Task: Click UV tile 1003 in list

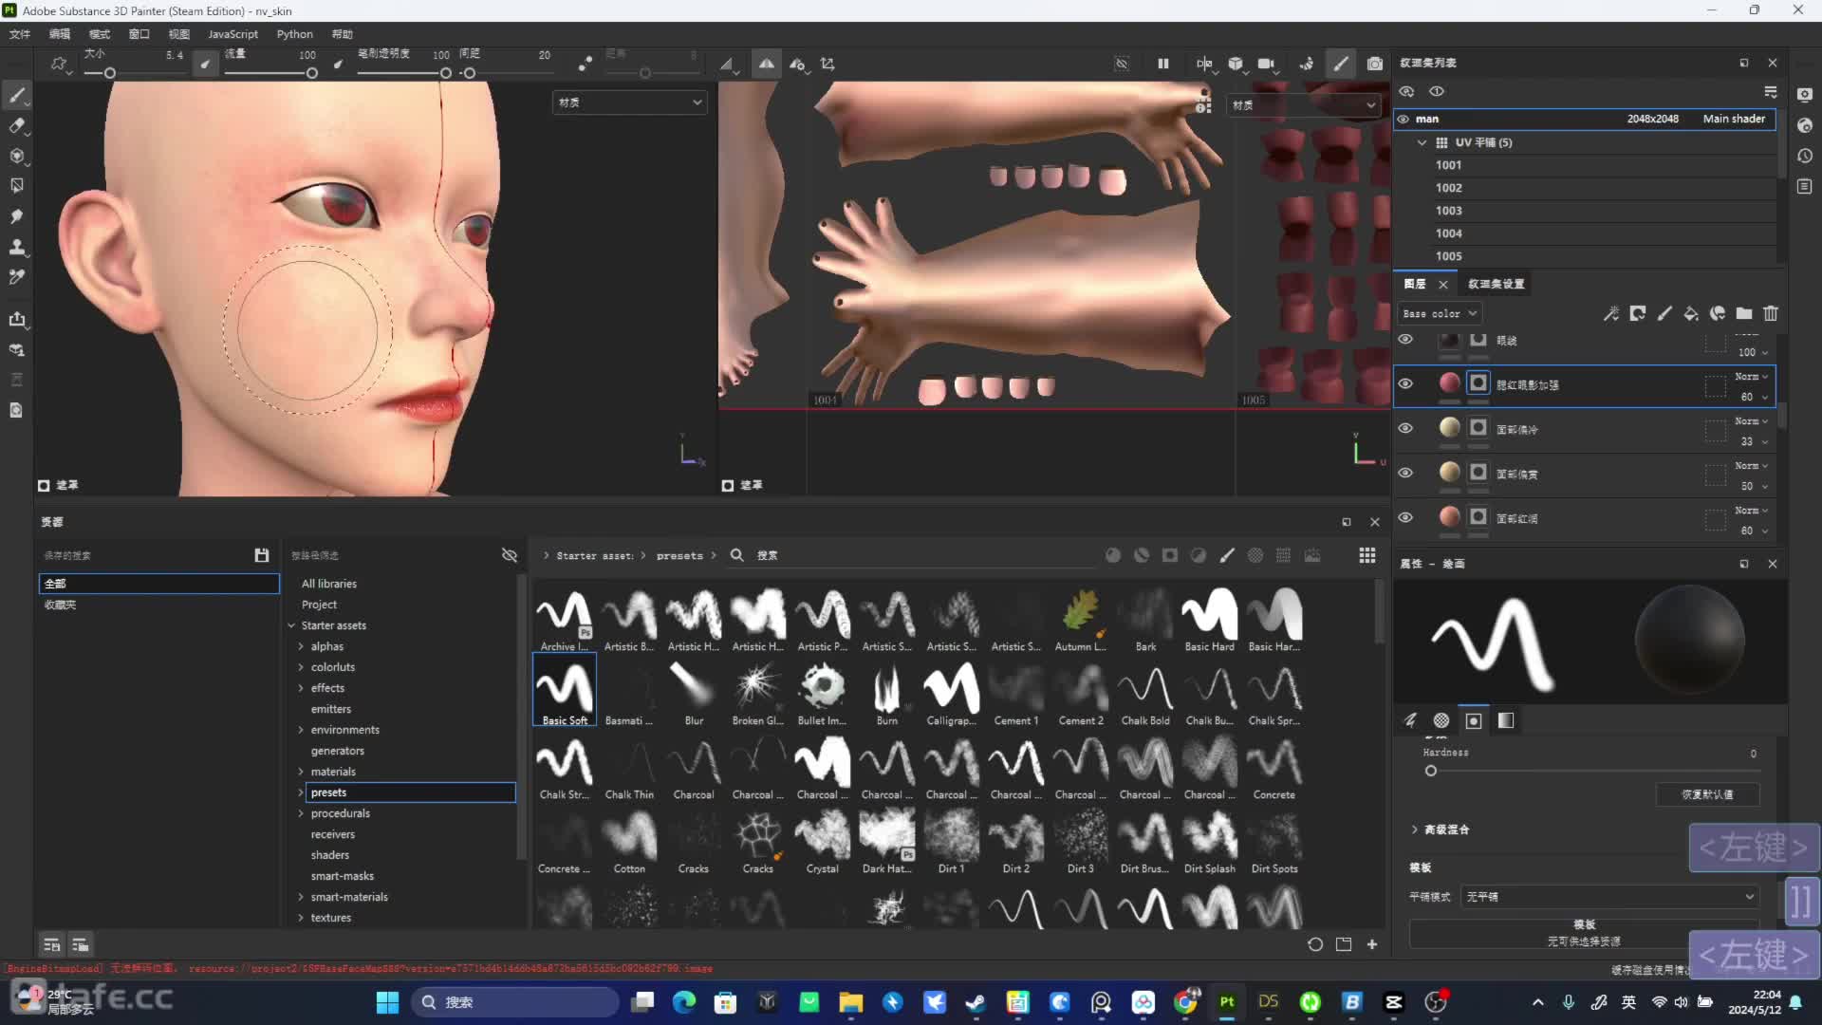Action: point(1448,211)
